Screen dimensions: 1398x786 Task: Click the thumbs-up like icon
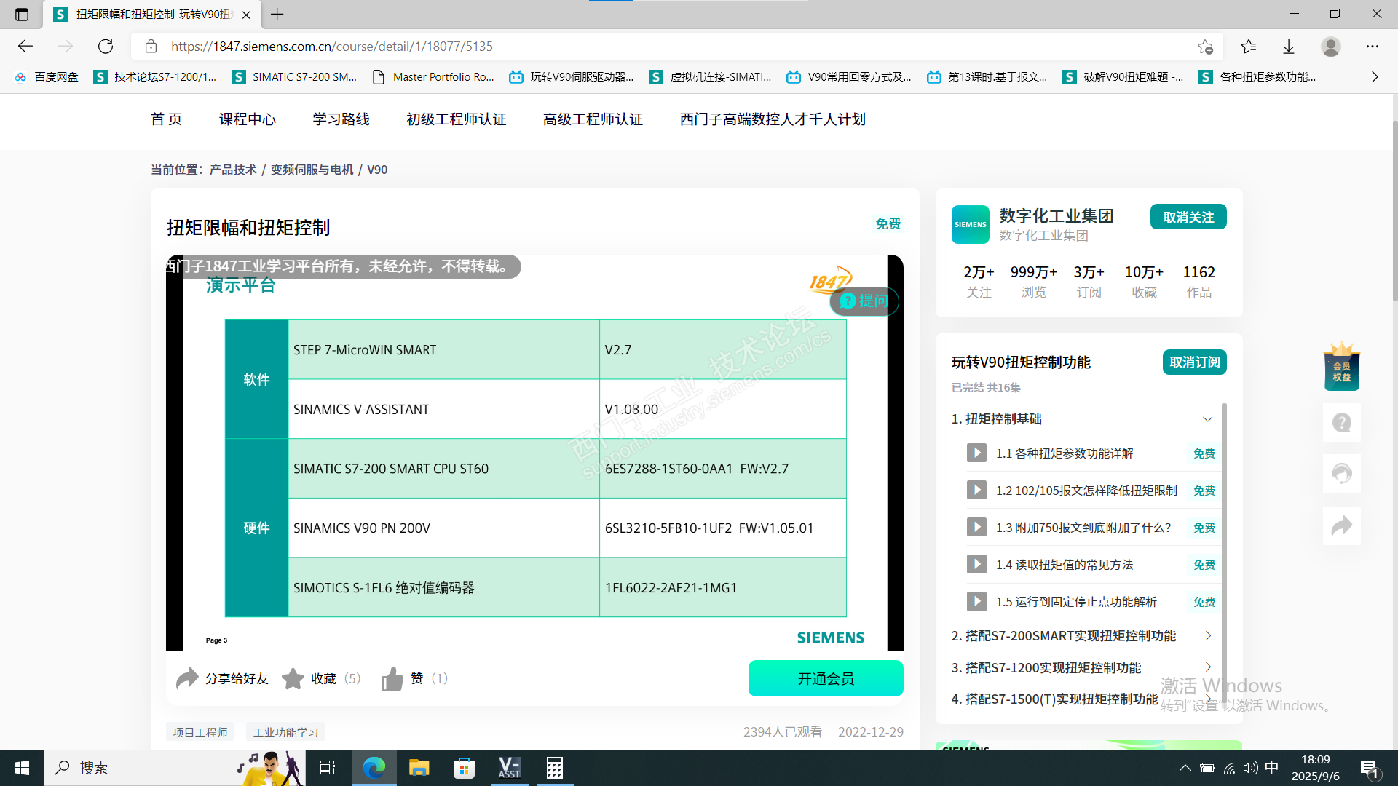pyautogui.click(x=392, y=678)
